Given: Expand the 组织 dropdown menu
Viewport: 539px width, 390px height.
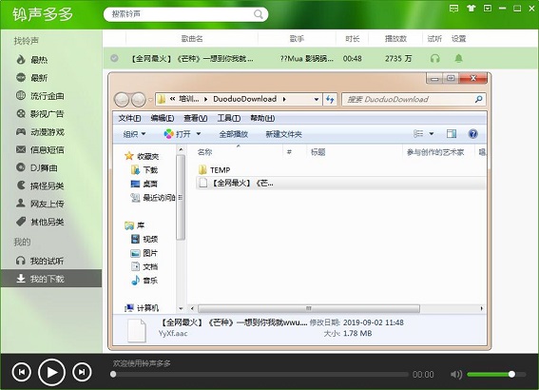Looking at the screenshot, I should pyautogui.click(x=134, y=134).
